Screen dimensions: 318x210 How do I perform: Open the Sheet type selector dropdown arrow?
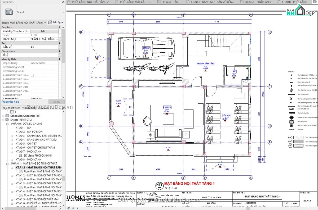pos(64,12)
